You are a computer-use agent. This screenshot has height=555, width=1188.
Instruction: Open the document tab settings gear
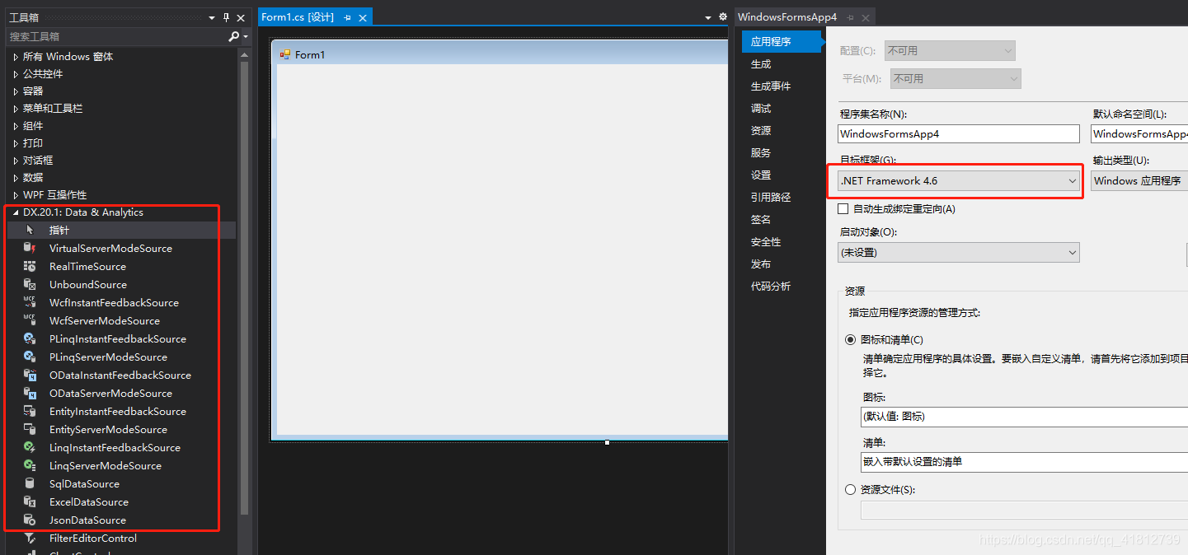723,16
